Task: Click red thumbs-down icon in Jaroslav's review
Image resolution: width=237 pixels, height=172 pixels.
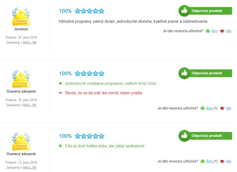Action: pyautogui.click(x=222, y=31)
